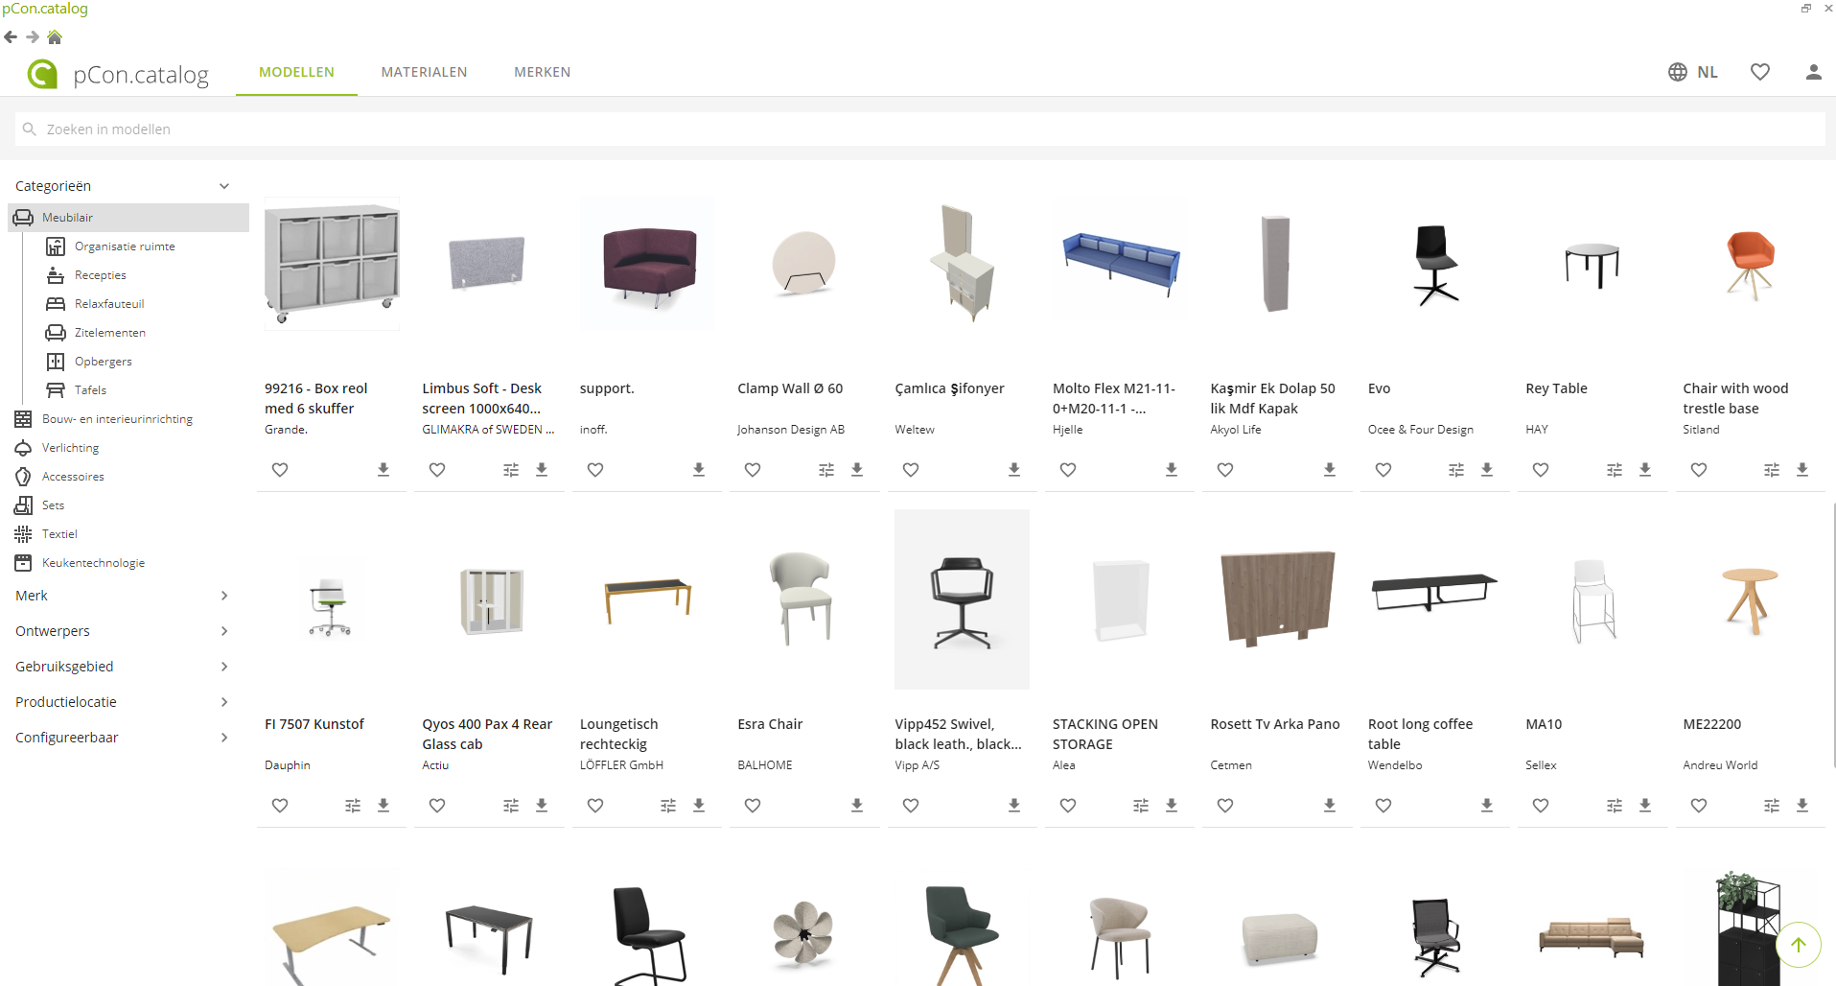Click the scroll-to-top arrow button

[1799, 945]
